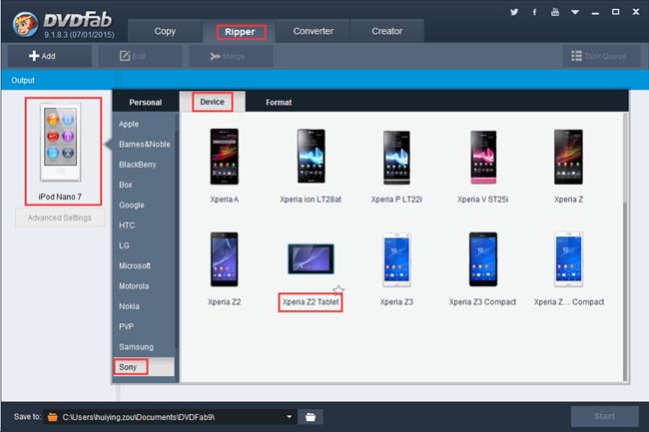Open Advanced Settings
The width and height of the screenshot is (649, 432).
click(x=60, y=217)
